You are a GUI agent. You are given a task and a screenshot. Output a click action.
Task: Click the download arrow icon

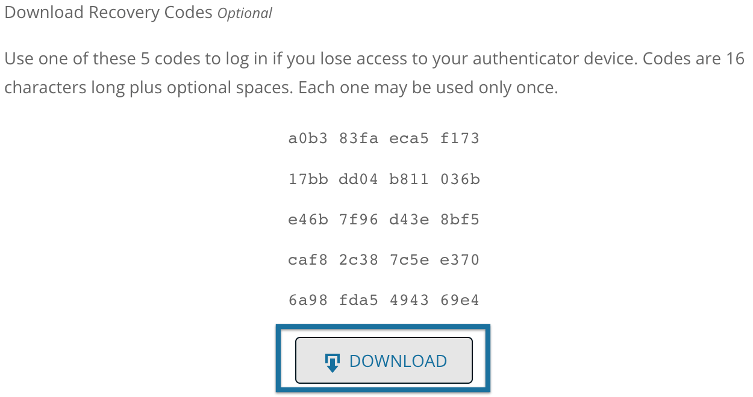[x=333, y=362]
